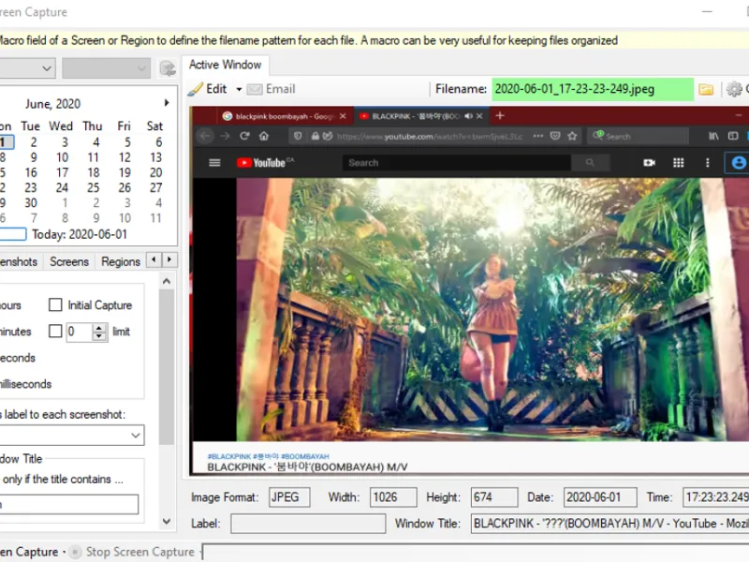Pick June 12 on calendar

pos(125,157)
